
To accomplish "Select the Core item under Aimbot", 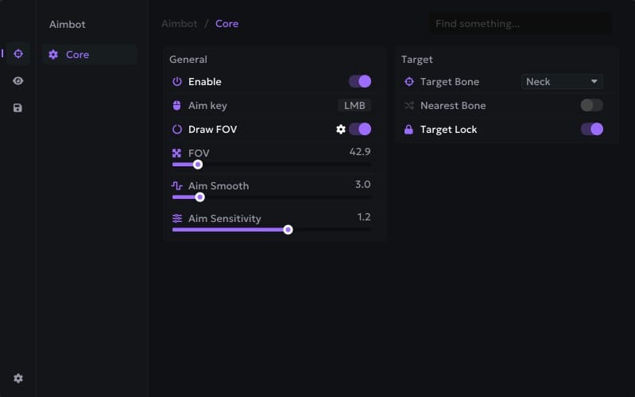I will [x=77, y=54].
